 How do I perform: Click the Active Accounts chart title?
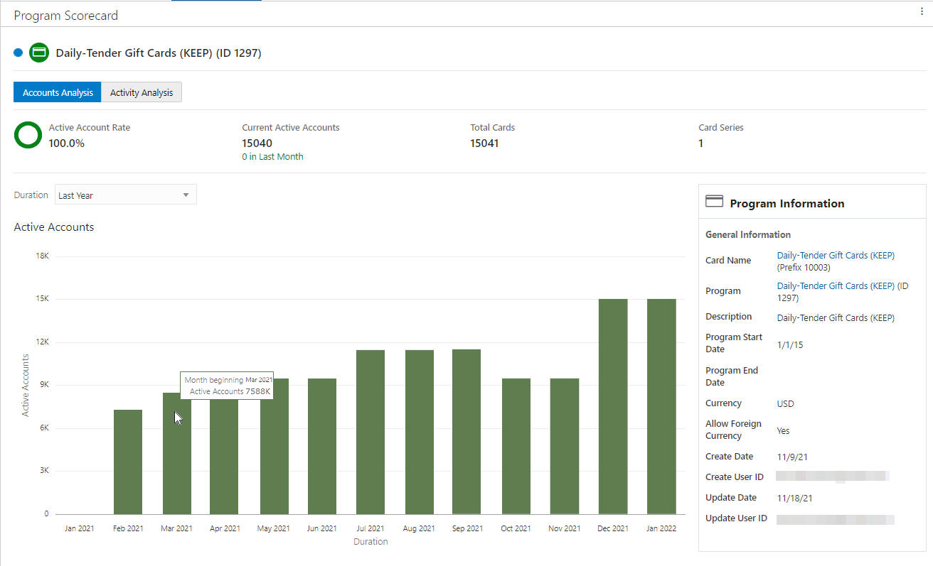(x=54, y=227)
